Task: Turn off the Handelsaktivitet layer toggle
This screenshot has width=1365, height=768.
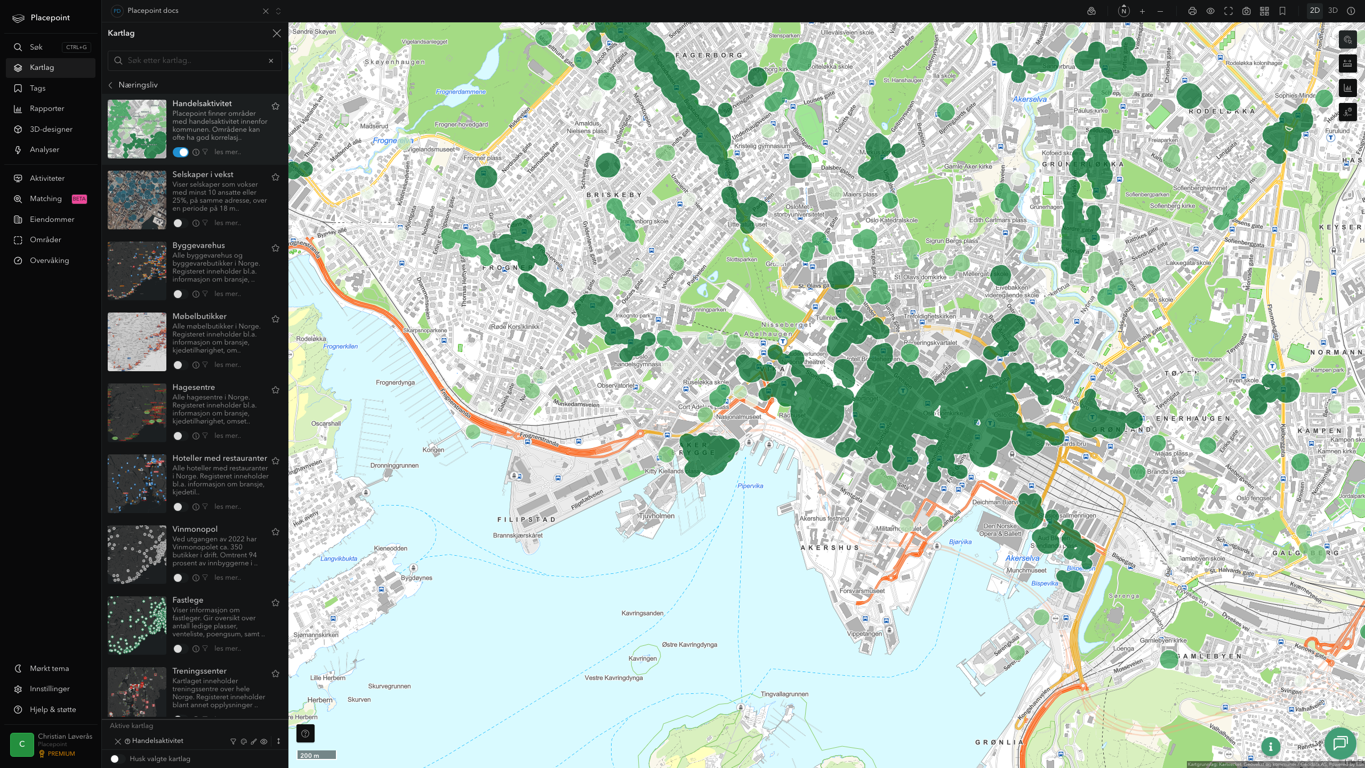Action: 180,153
